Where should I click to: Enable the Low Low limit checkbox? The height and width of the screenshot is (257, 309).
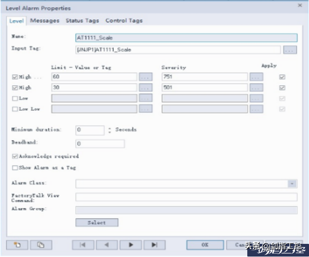15,109
